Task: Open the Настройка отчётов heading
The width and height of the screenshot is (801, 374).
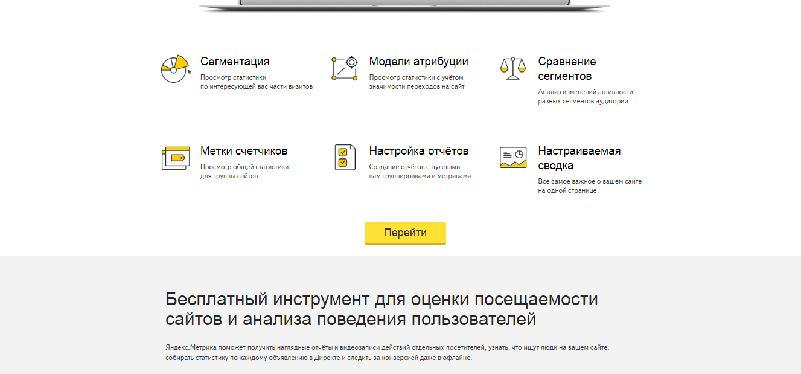Action: [418, 151]
